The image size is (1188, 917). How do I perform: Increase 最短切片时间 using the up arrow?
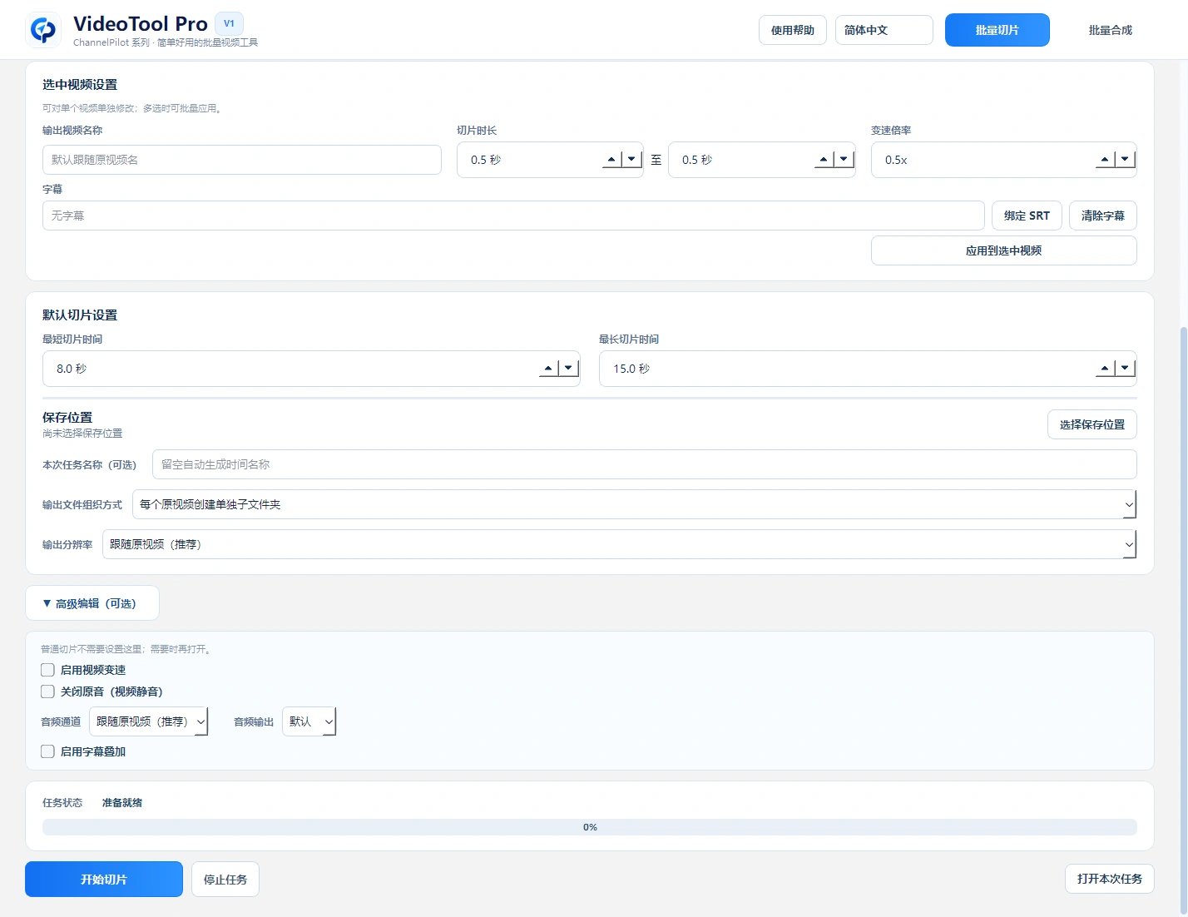click(548, 368)
